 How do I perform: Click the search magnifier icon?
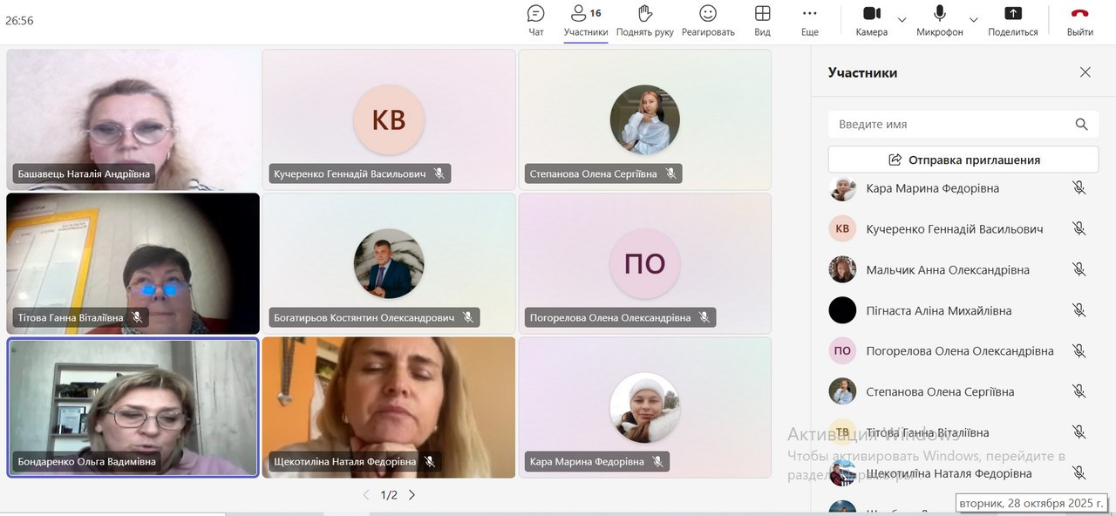1081,125
